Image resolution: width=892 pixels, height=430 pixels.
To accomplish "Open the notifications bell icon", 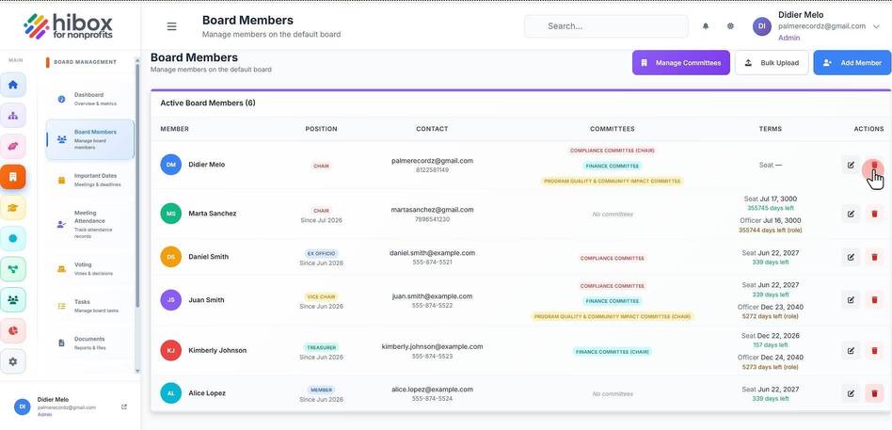I will tap(706, 26).
